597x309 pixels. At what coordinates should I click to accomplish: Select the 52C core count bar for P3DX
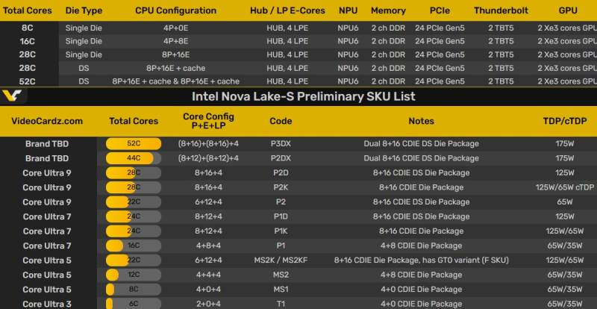click(x=134, y=143)
